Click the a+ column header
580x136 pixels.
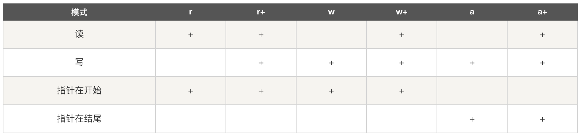pyautogui.click(x=542, y=12)
